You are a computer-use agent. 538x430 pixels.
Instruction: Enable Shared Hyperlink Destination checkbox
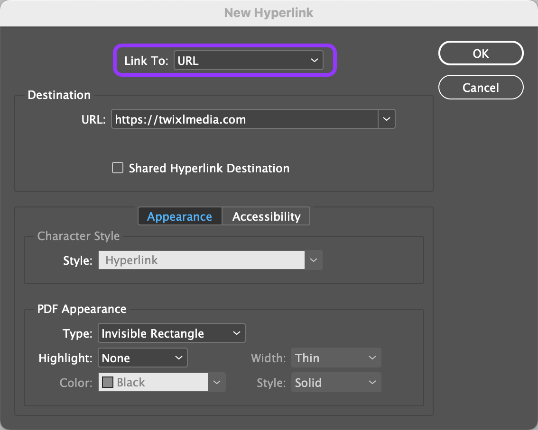click(118, 168)
